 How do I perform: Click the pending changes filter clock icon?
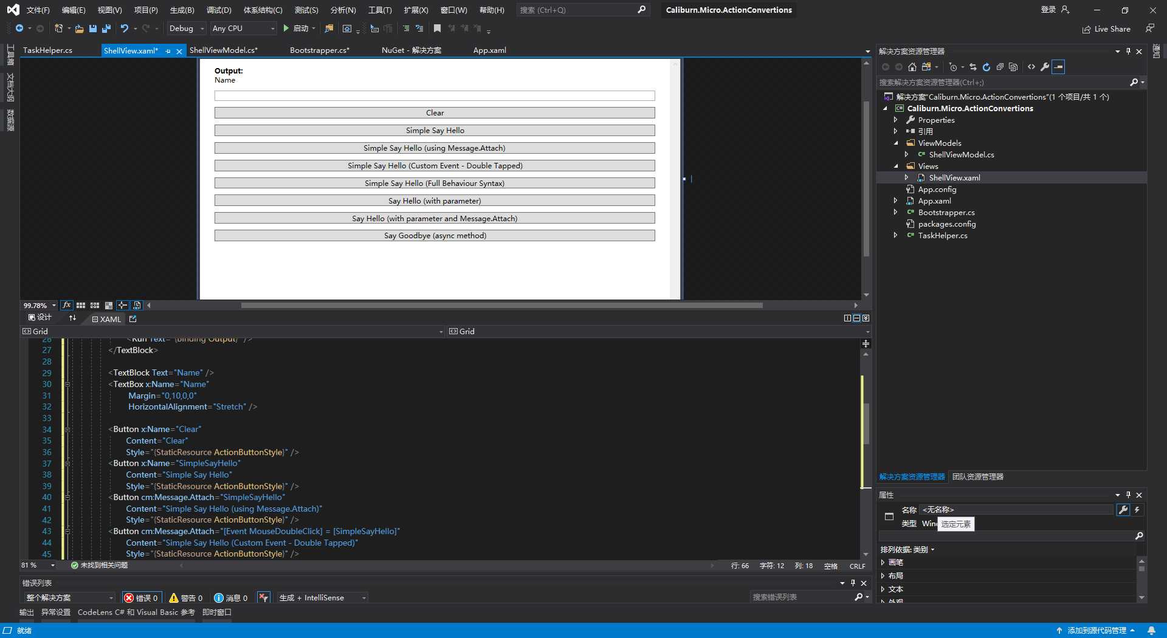click(953, 67)
